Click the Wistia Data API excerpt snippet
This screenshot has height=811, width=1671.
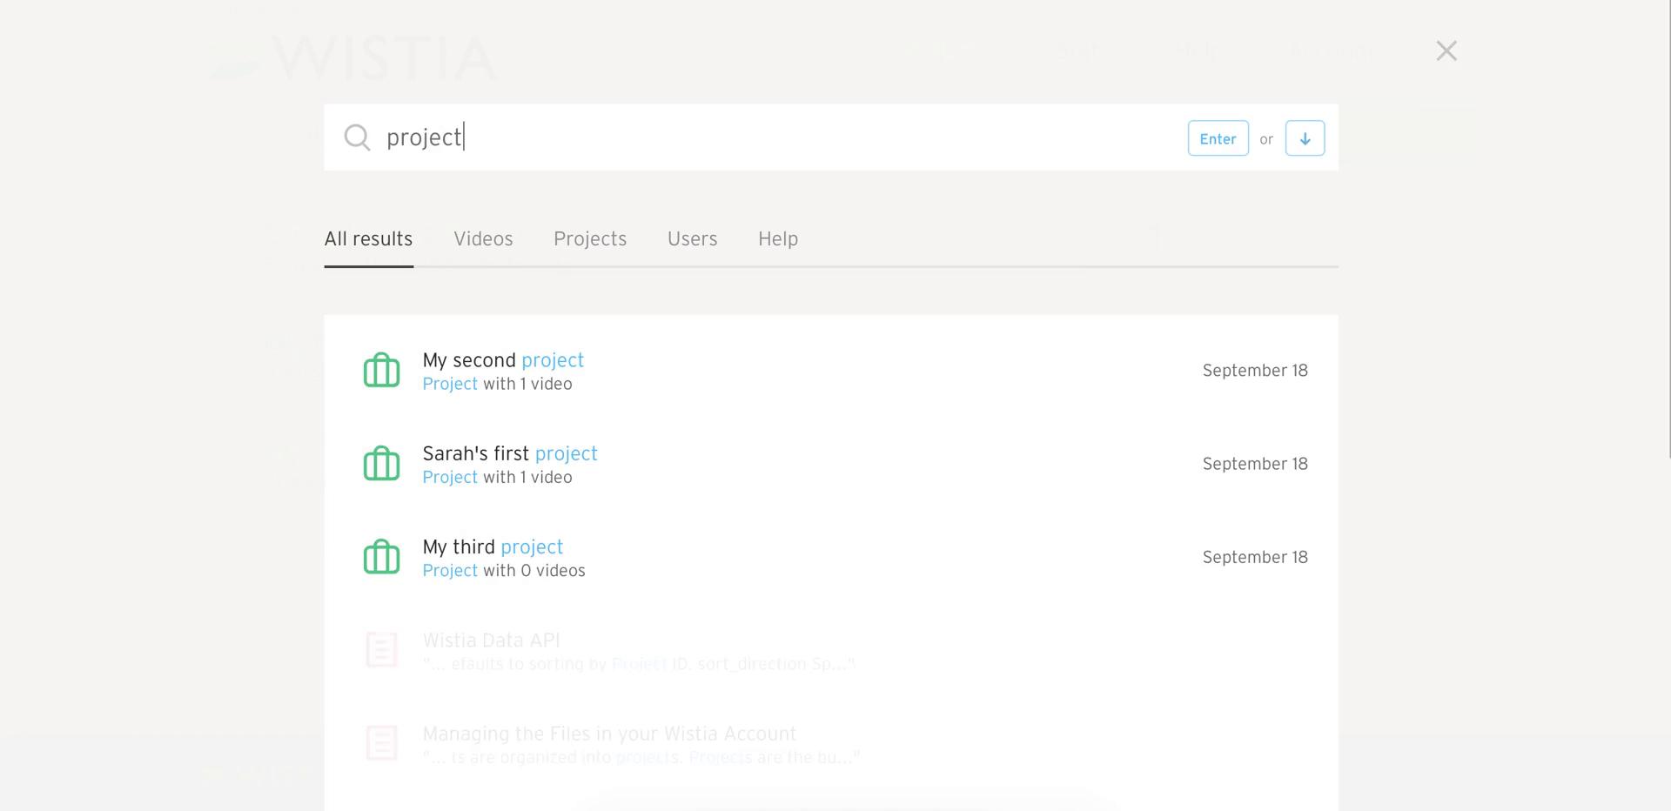pyautogui.click(x=639, y=664)
